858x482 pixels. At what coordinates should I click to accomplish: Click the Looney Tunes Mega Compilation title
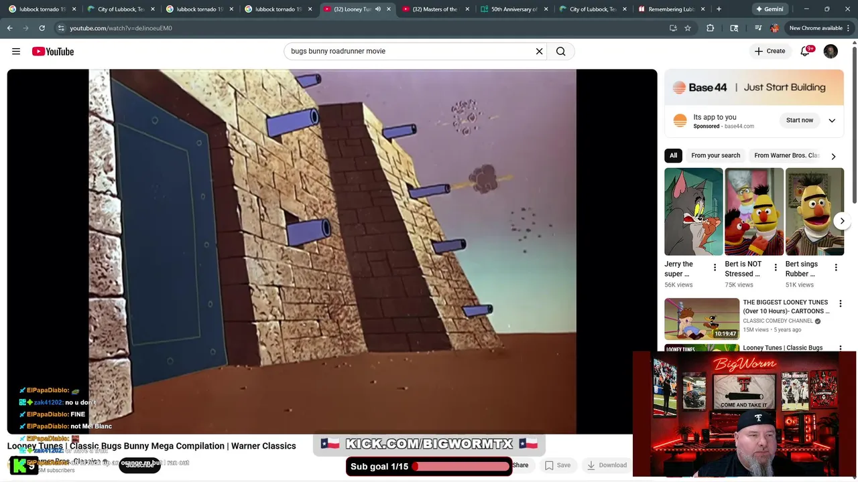click(151, 446)
